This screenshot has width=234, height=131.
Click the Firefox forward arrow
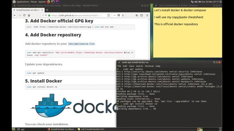tap(19, 15)
